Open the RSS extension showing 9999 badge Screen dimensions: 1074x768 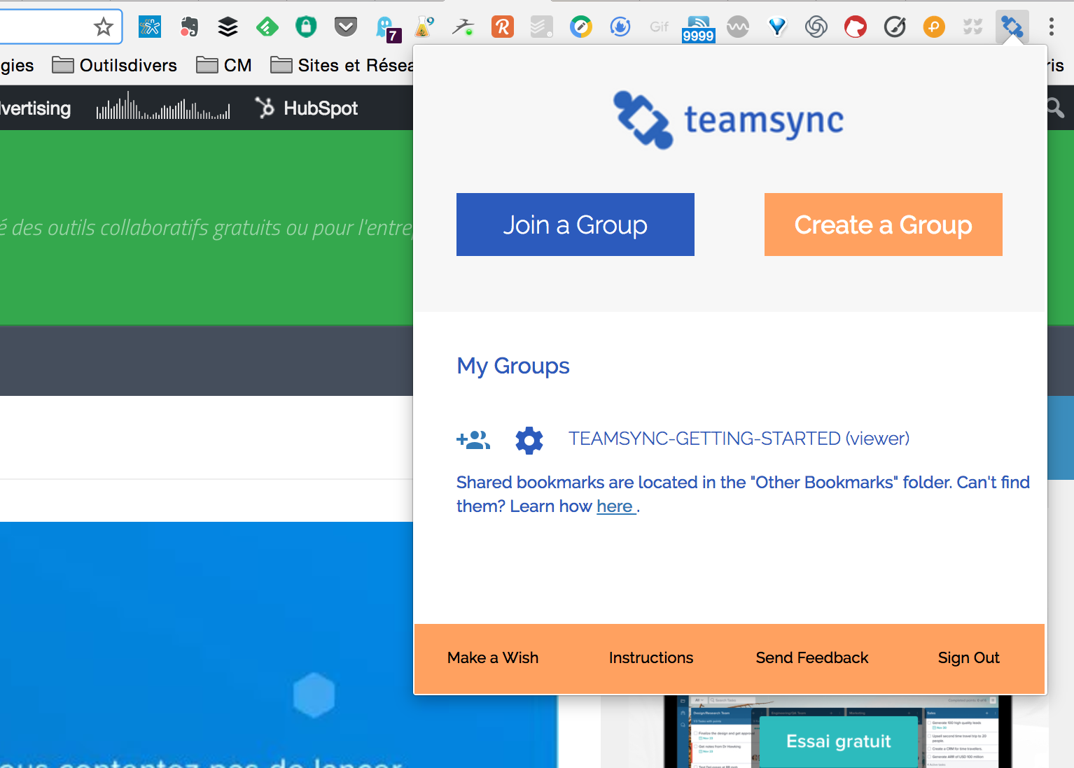pos(698,27)
